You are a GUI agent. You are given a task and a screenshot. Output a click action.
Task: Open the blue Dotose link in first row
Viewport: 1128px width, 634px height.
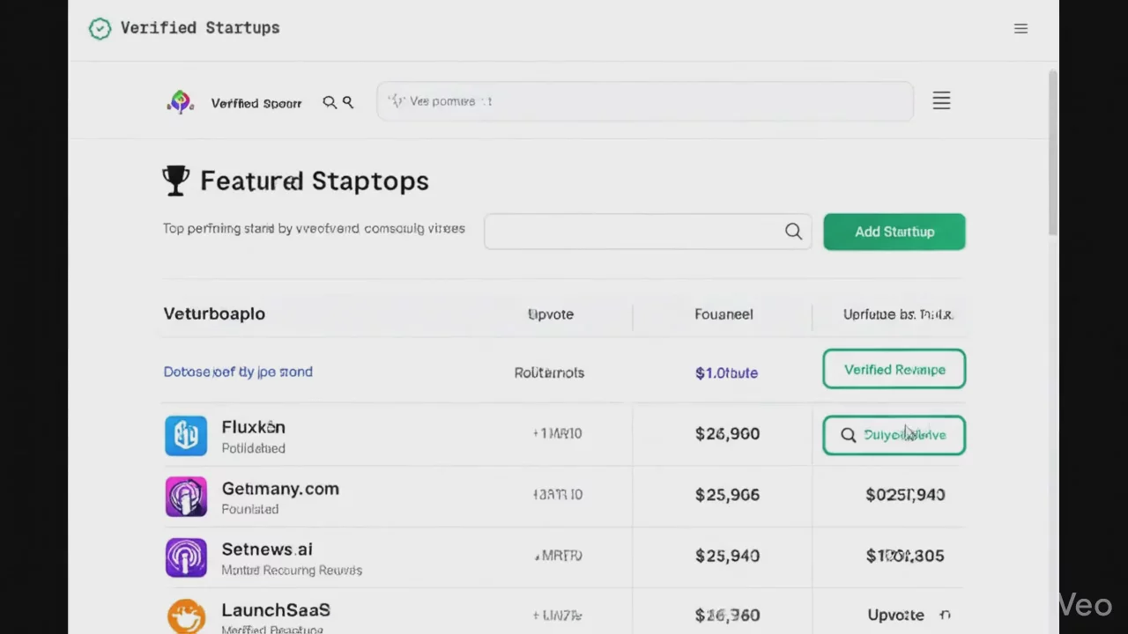[x=238, y=372]
